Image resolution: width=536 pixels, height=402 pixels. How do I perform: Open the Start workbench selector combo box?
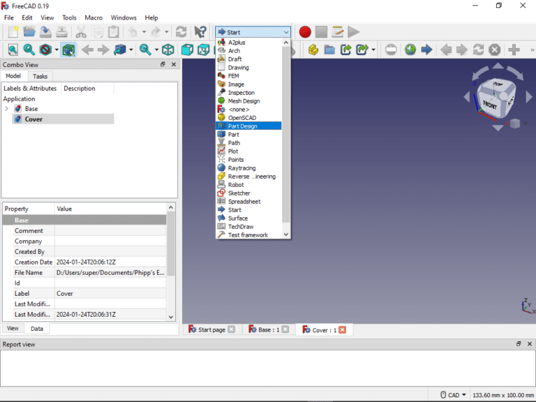(x=253, y=32)
